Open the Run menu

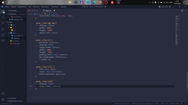pos(45,7)
